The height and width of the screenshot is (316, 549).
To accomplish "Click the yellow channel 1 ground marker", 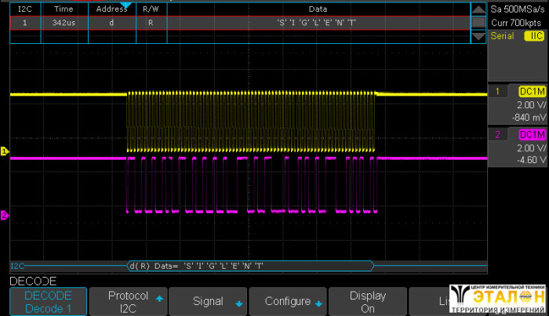I will (4, 151).
